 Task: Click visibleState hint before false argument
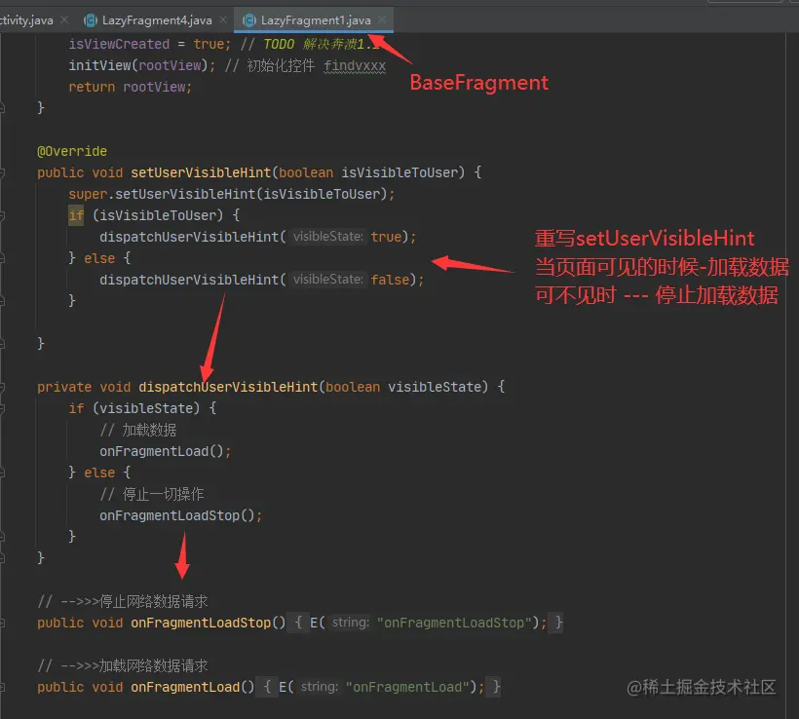point(328,280)
